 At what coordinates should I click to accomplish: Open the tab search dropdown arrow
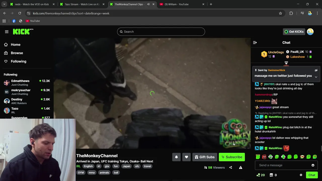point(4,4)
